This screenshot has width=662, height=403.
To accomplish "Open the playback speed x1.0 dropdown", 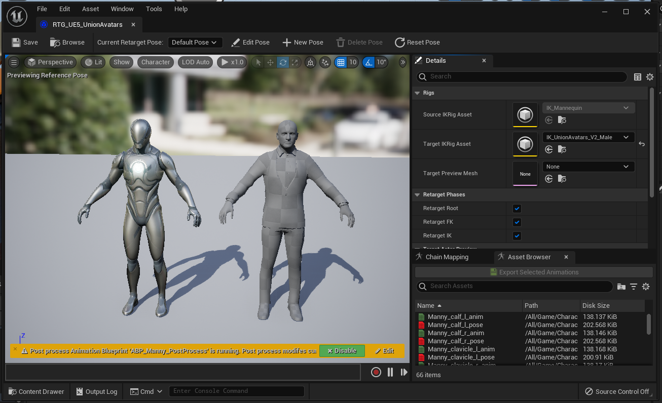I will click(232, 62).
